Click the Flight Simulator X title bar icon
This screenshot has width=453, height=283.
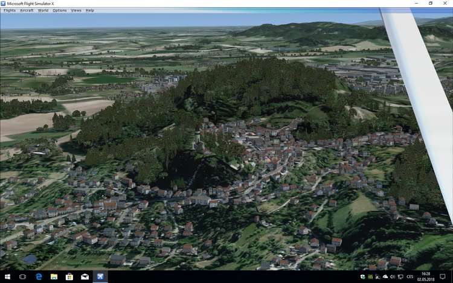pos(4,3)
